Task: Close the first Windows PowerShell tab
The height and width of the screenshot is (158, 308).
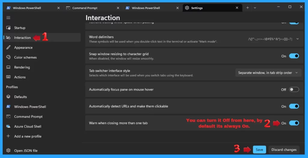Action: point(58,8)
